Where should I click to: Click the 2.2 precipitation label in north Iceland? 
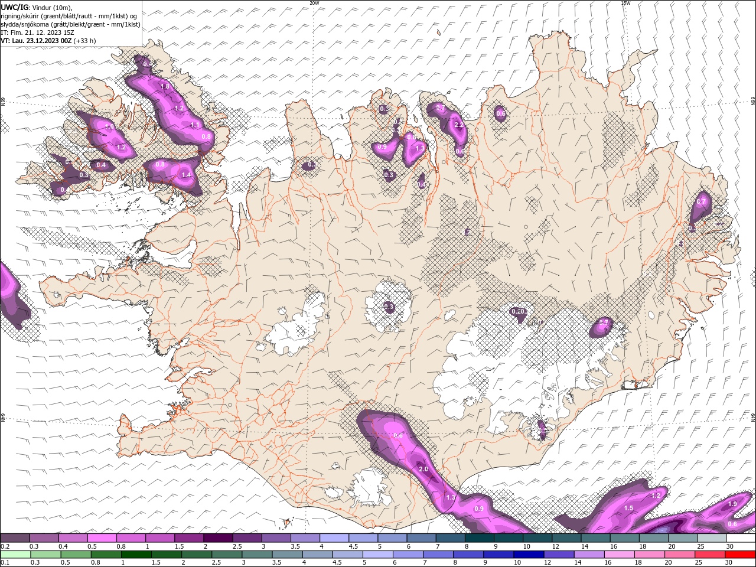460,125
